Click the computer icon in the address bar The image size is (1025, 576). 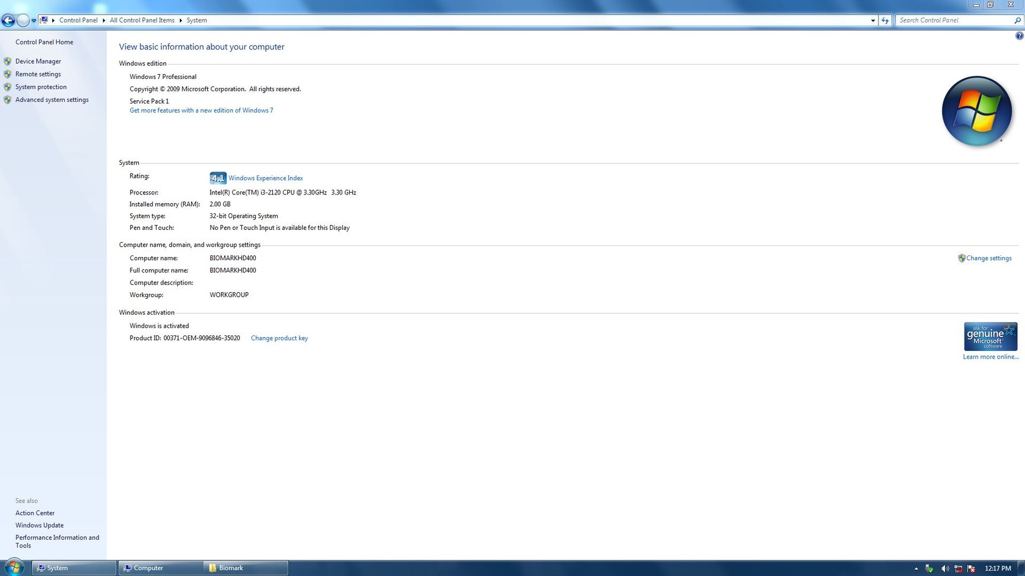click(x=44, y=20)
